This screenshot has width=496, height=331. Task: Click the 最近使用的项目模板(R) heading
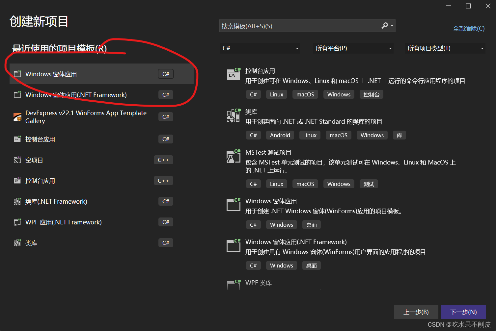pyautogui.click(x=60, y=48)
